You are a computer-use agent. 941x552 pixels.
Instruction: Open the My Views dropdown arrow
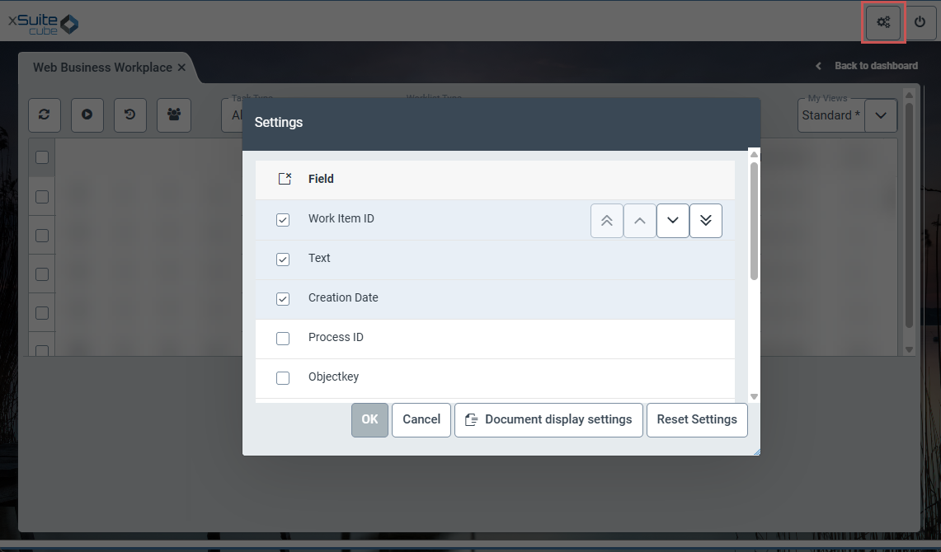(880, 116)
